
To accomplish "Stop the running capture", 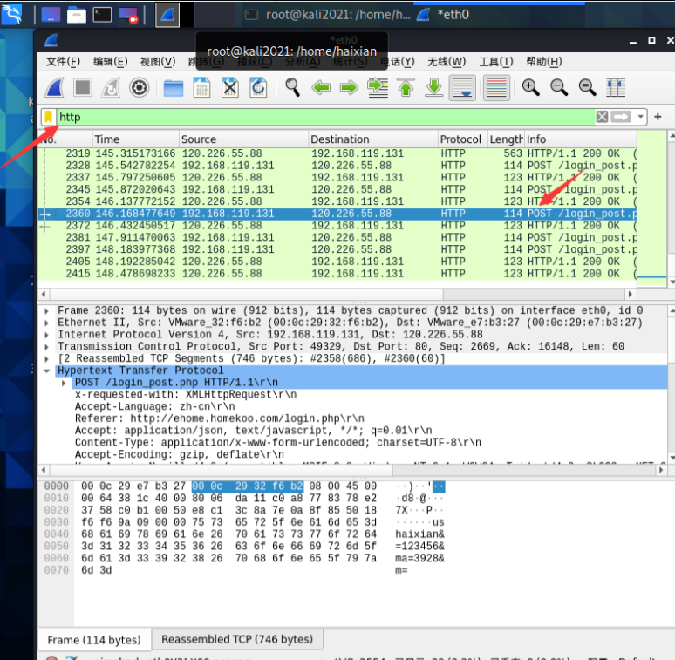I will pyautogui.click(x=83, y=88).
